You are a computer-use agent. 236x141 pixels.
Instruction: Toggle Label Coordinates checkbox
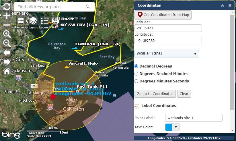(137, 106)
